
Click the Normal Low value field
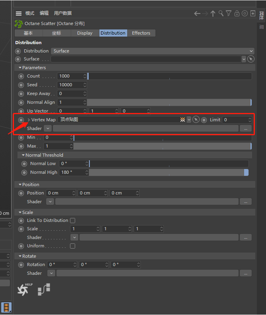tap(72, 163)
